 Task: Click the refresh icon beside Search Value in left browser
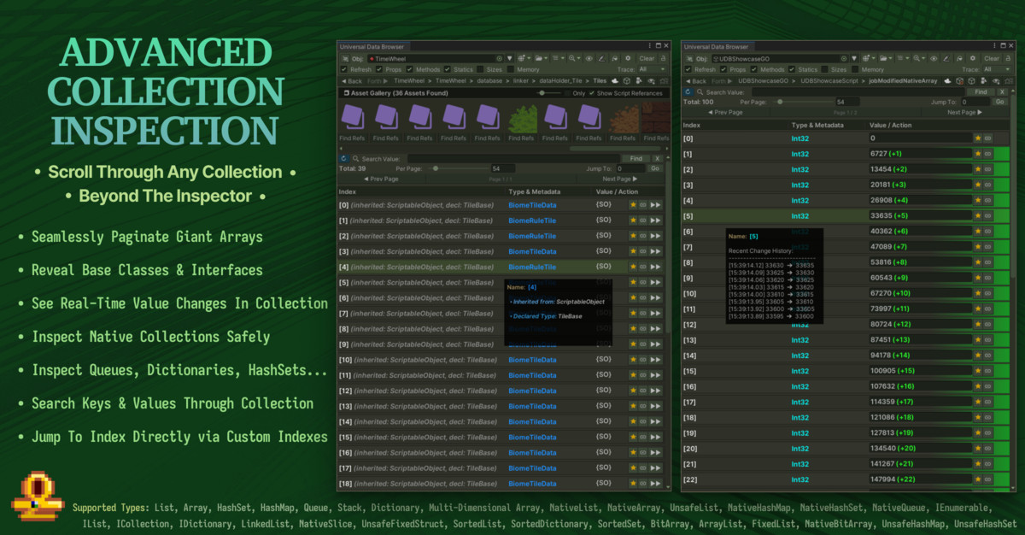pos(343,158)
